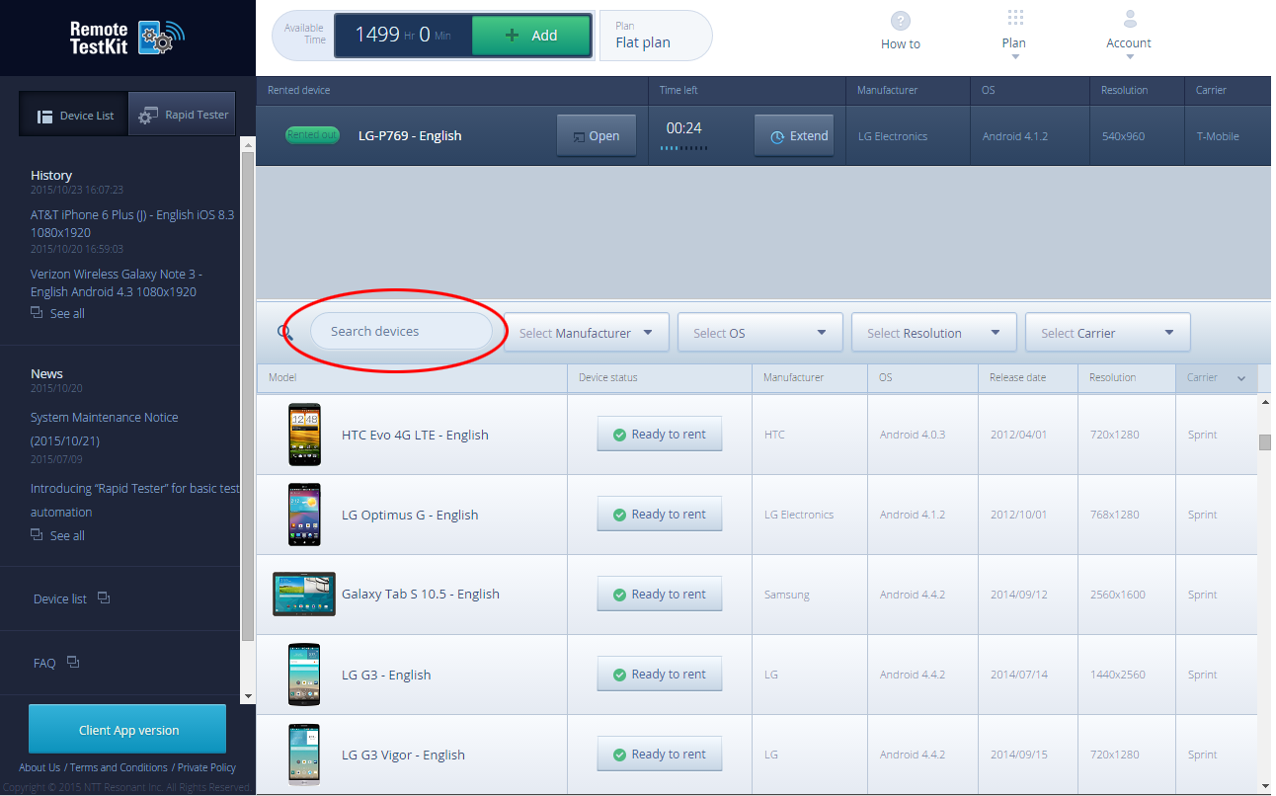Click the Terms and Conditions footer link
This screenshot has height=796, width=1276.
(119, 767)
